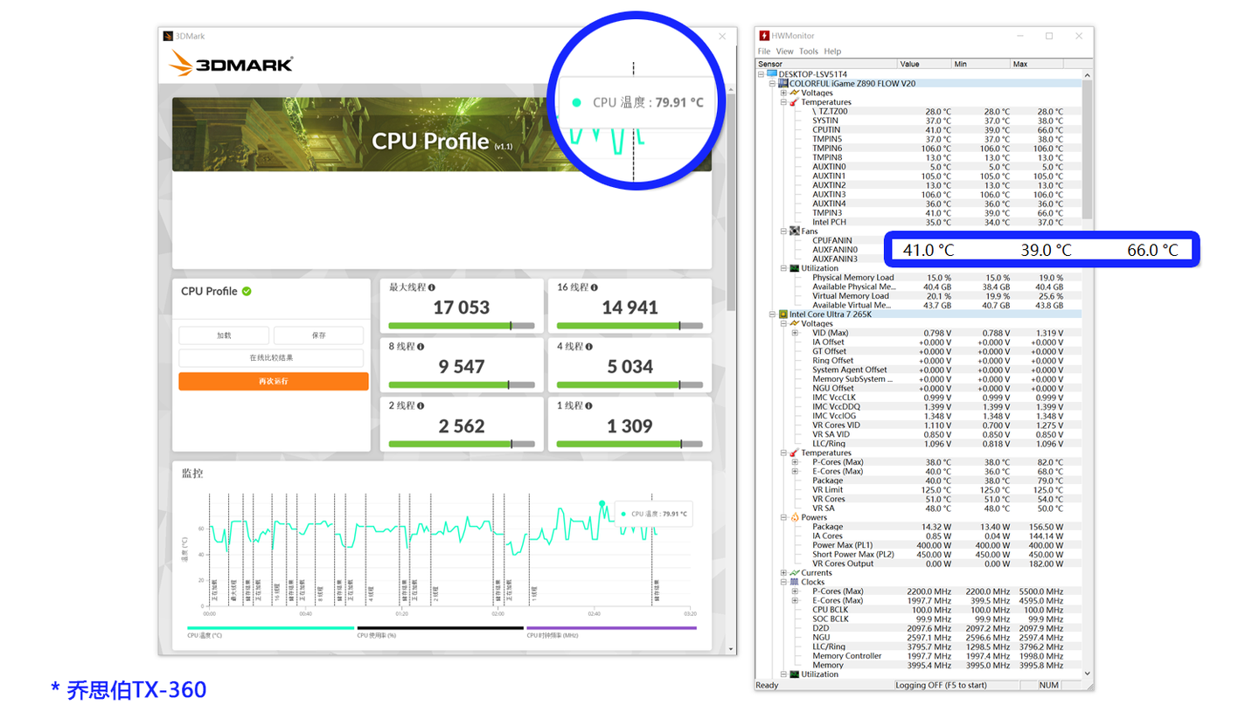1259x719 pixels.
Task: Click the Fans category fan icon
Action: point(794,231)
